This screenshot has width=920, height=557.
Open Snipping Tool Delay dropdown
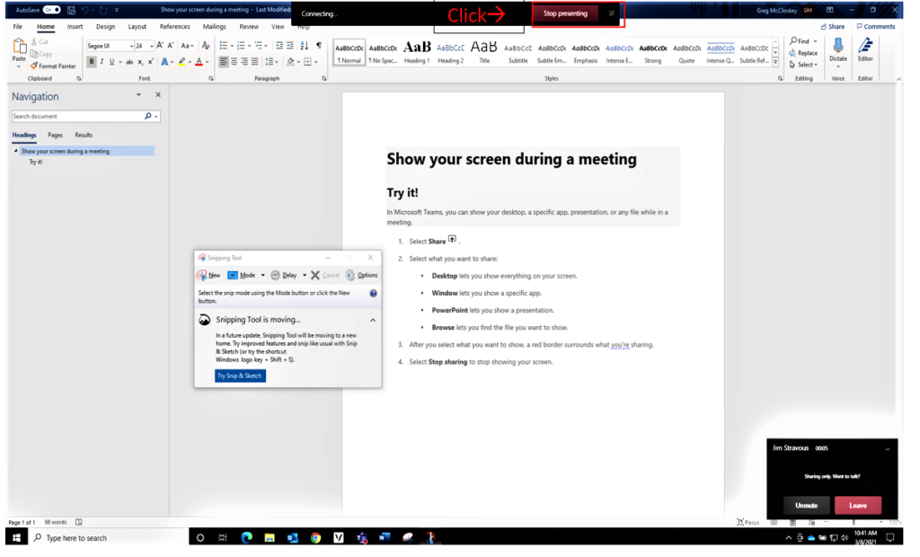pos(305,275)
